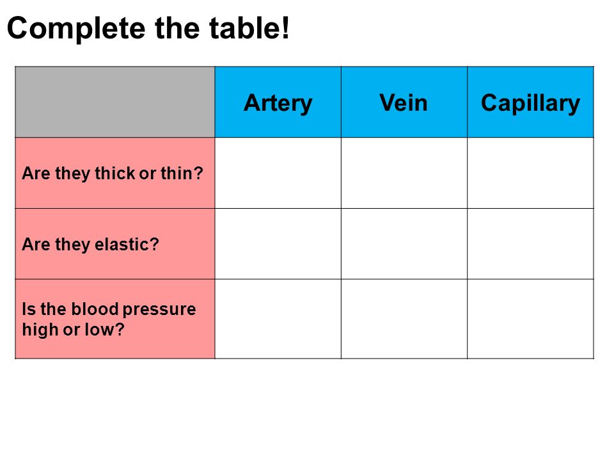
Task: Click 'high or low?' text line
Action: [x=73, y=330]
